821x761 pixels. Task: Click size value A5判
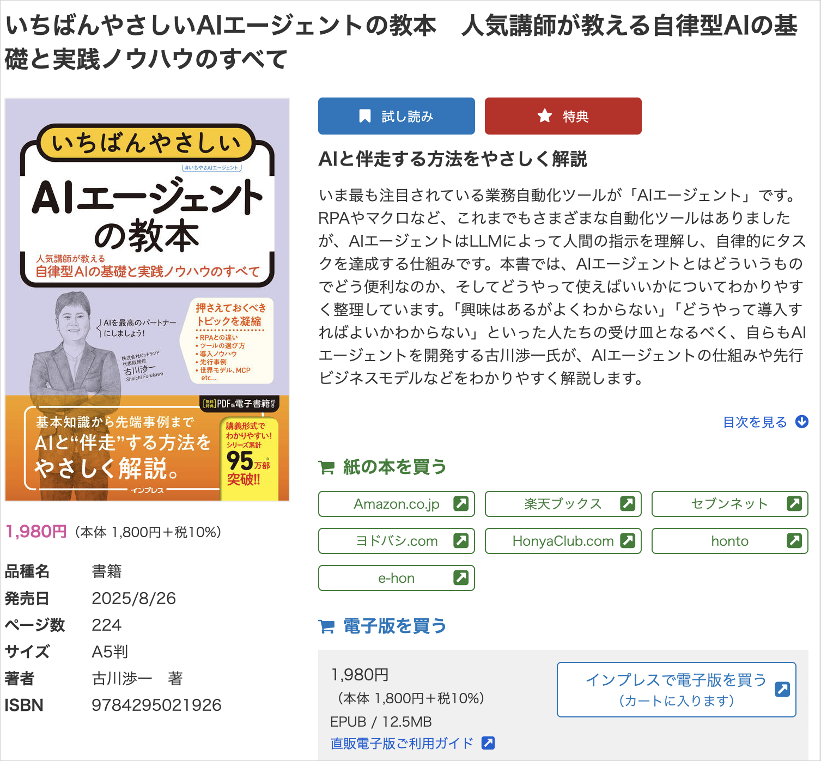coord(110,652)
